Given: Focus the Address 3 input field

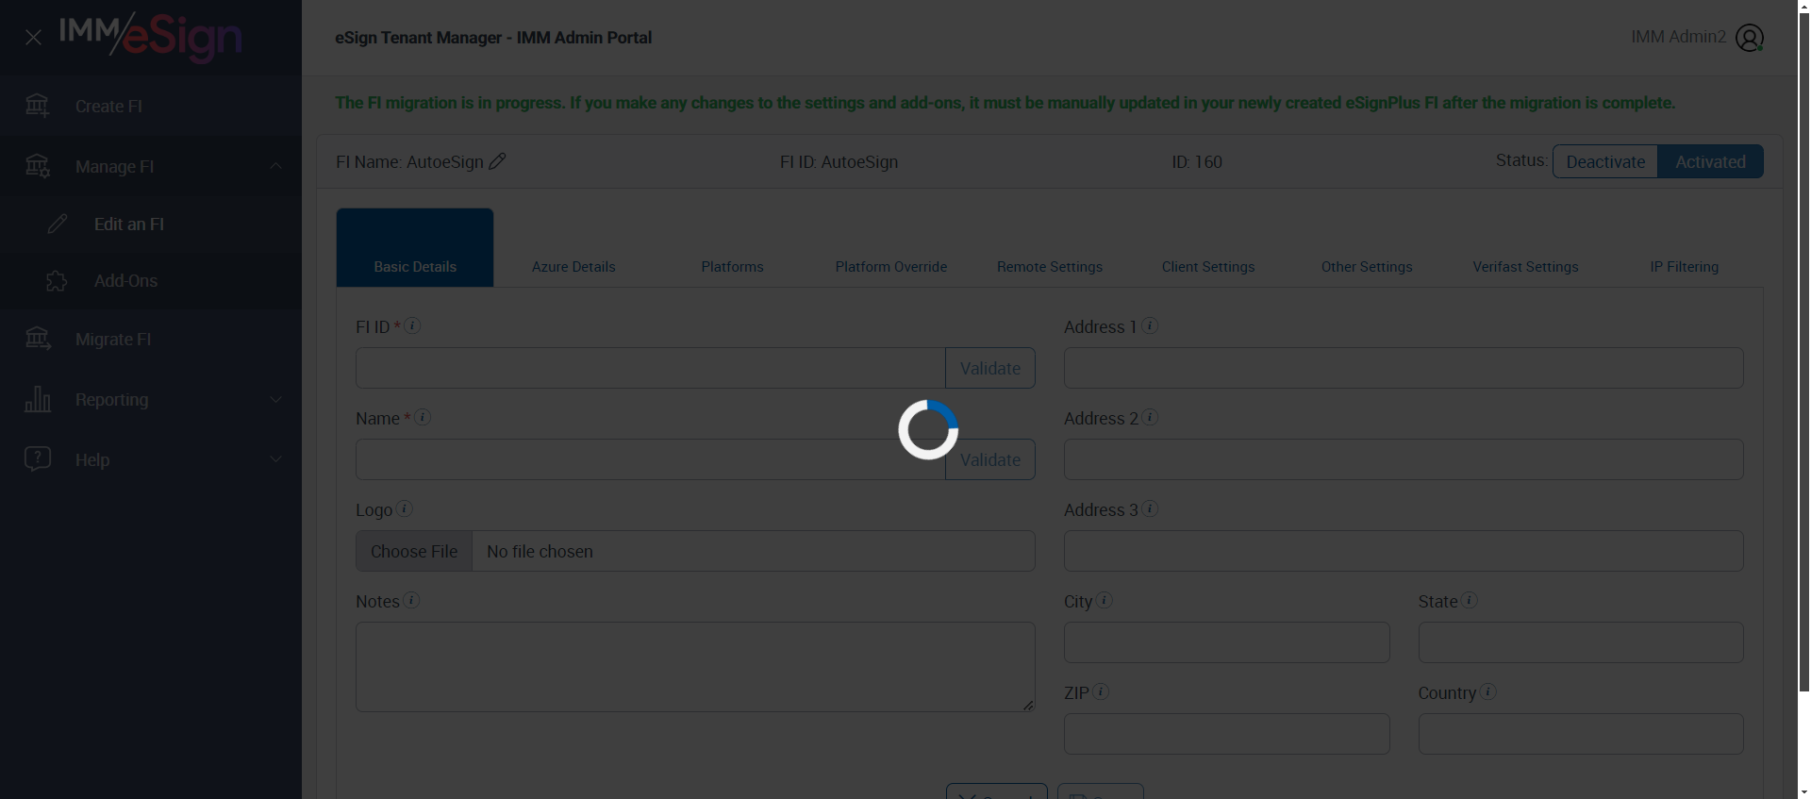Looking at the screenshot, I should 1404,551.
